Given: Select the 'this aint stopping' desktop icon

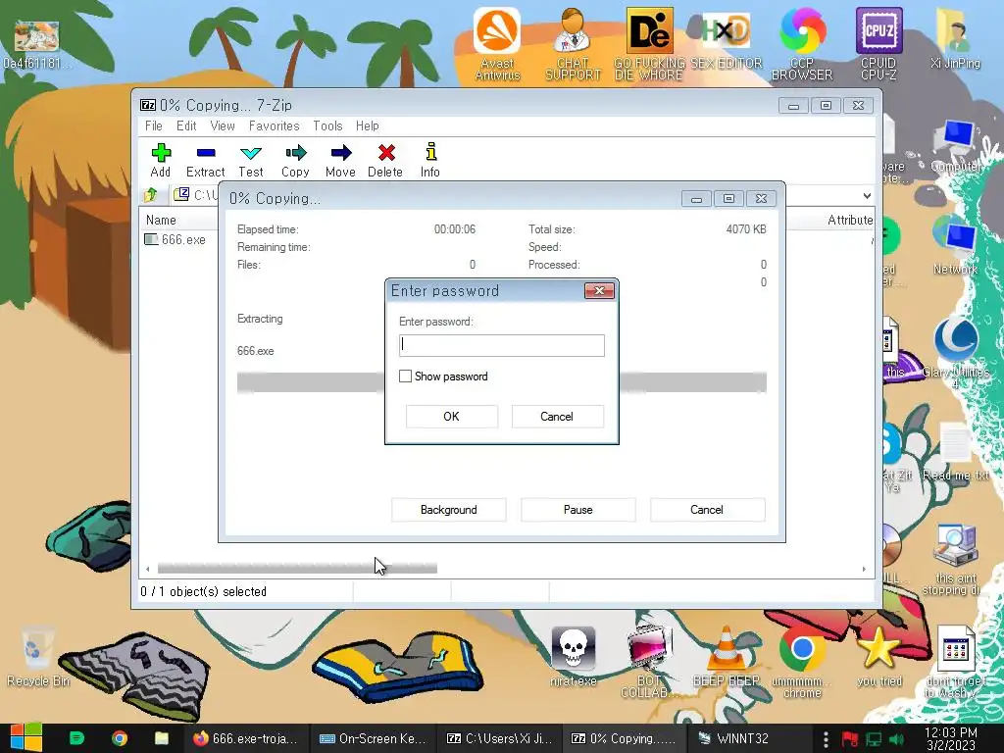Looking at the screenshot, I should [x=955, y=559].
